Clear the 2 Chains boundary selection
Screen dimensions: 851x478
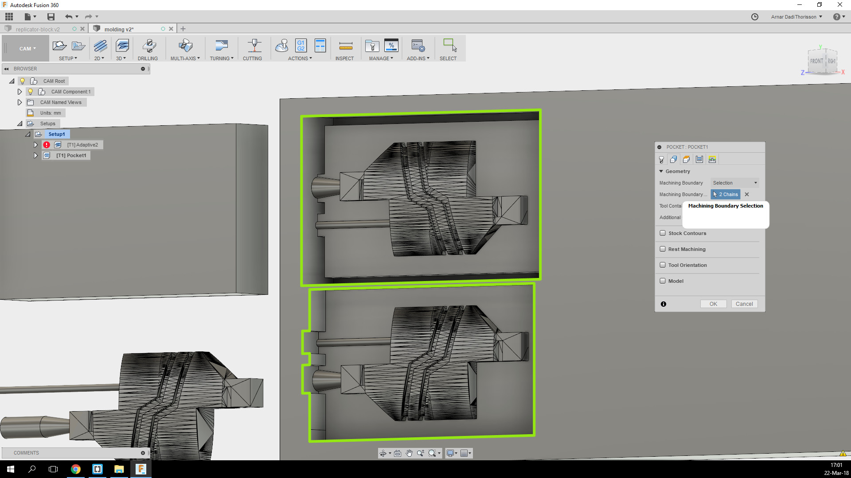pyautogui.click(x=747, y=194)
